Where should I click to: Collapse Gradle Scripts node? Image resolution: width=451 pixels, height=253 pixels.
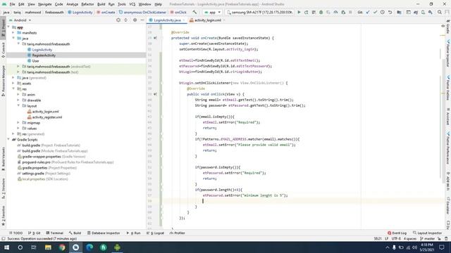[x=9, y=139]
